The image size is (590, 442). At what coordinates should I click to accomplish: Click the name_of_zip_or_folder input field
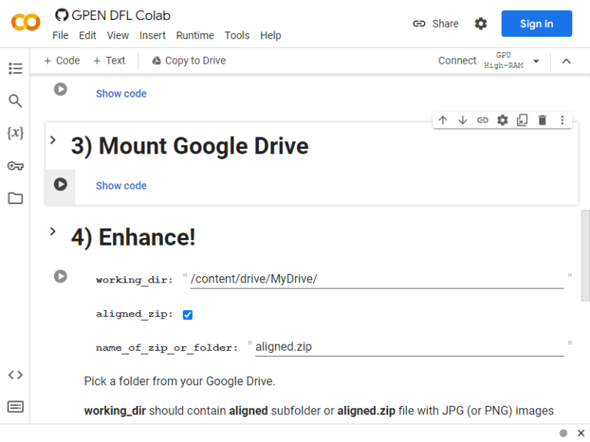tap(409, 347)
